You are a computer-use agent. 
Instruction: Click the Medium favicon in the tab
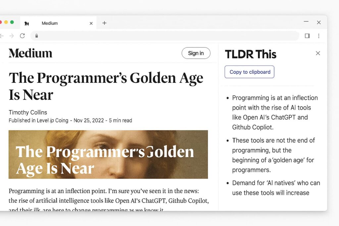[x=26, y=23]
